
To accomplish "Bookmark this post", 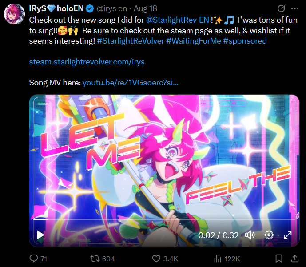I will pos(278,259).
